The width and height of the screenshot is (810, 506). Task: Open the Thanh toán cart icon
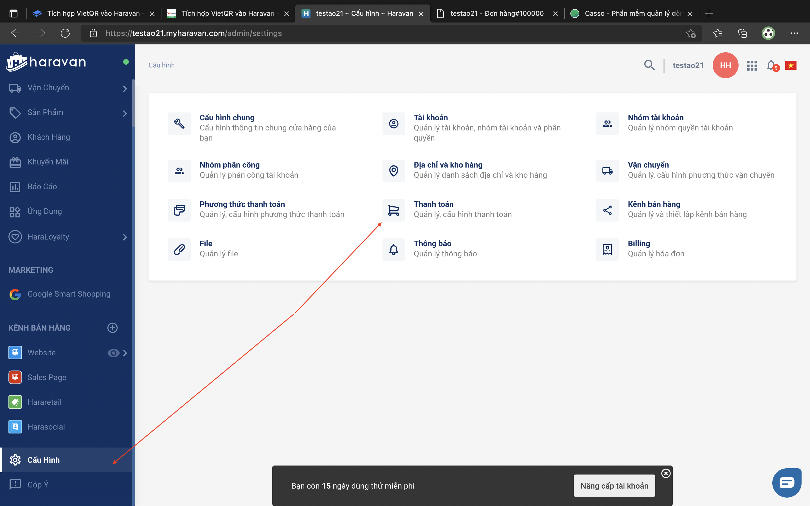pyautogui.click(x=394, y=210)
